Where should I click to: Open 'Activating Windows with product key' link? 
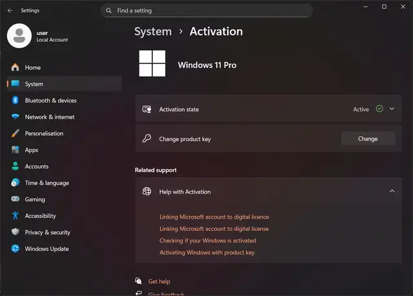(206, 252)
